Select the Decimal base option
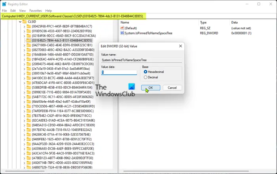The image size is (277, 174). [145, 77]
